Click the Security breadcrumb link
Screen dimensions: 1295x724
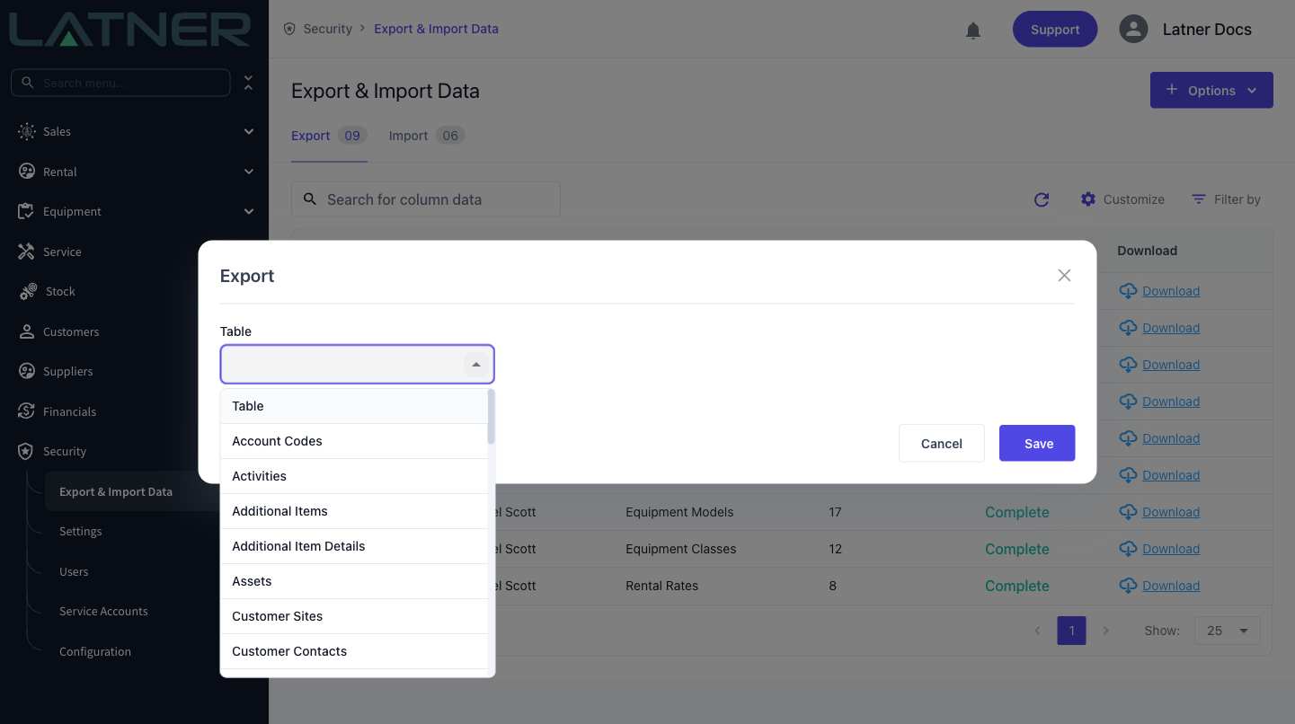(x=328, y=29)
